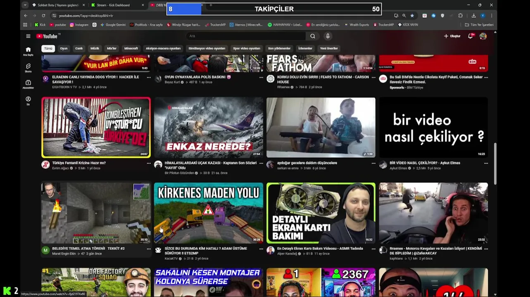This screenshot has height=297, width=530.
Task: Open the Evrim Ağacı channel name link
Action: [60, 168]
